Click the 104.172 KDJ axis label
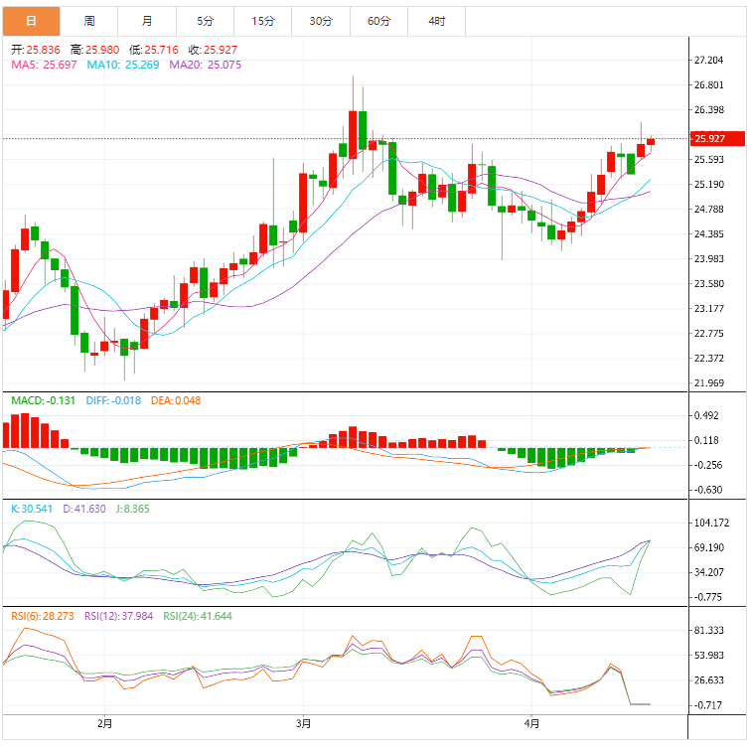 tap(711, 523)
